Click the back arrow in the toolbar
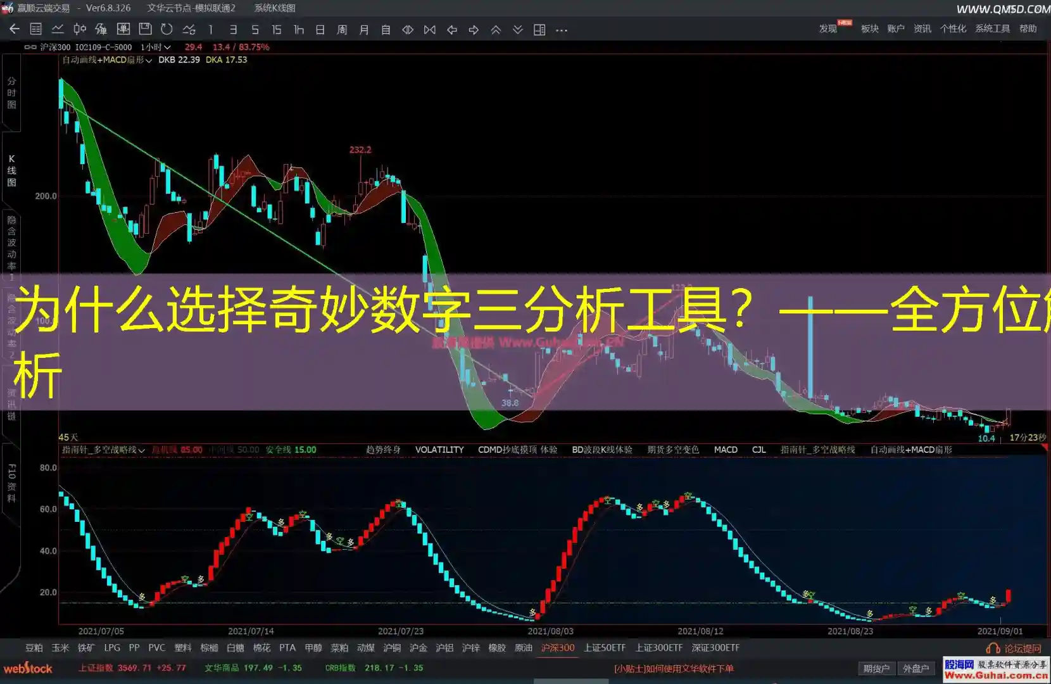Screen dimensions: 1051x684 [x=15, y=29]
